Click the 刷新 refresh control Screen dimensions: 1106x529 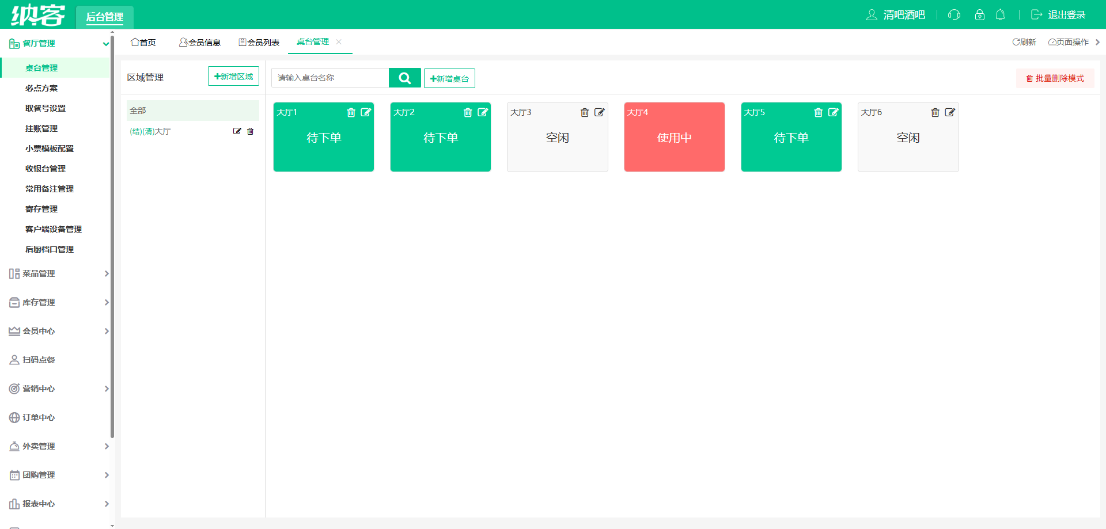1024,42
